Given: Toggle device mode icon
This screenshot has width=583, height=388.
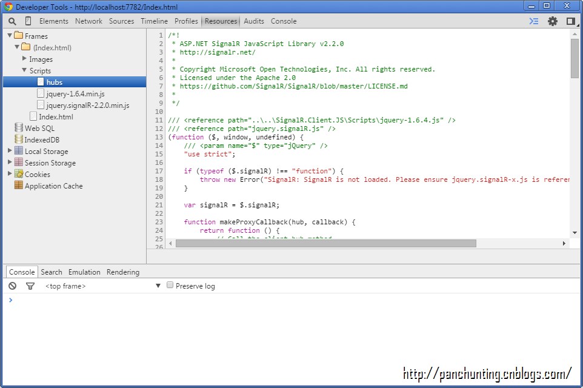Looking at the screenshot, I should pos(28,21).
